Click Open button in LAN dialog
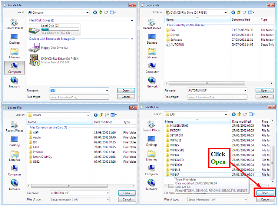278x206 pixels. point(265,193)
